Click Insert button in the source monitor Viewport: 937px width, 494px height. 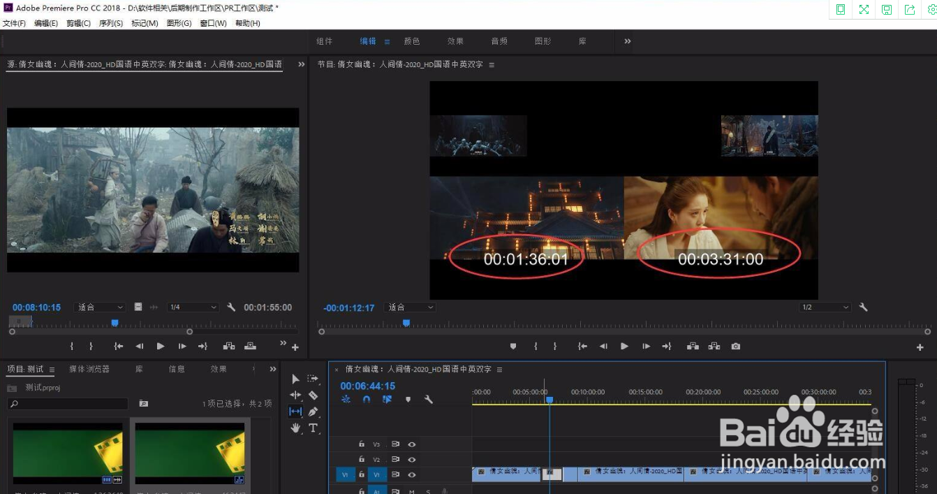coord(229,346)
